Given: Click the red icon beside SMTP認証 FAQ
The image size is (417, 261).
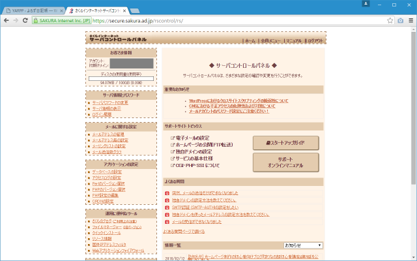Looking at the screenshot, I should click(167, 204).
